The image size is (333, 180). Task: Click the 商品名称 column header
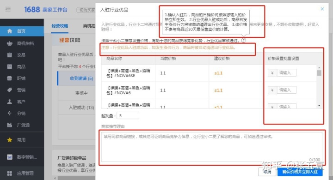click(114, 59)
